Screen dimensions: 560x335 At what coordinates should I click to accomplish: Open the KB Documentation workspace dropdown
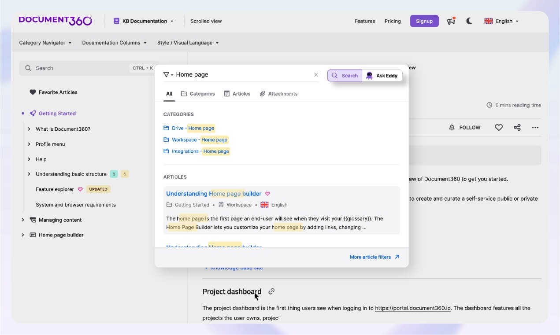(144, 21)
